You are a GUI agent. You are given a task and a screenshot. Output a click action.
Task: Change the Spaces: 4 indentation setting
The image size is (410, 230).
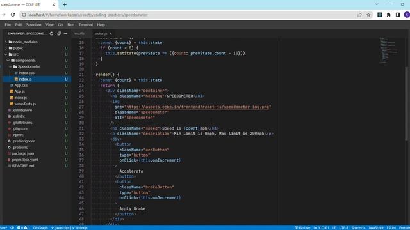pyautogui.click(x=358, y=227)
